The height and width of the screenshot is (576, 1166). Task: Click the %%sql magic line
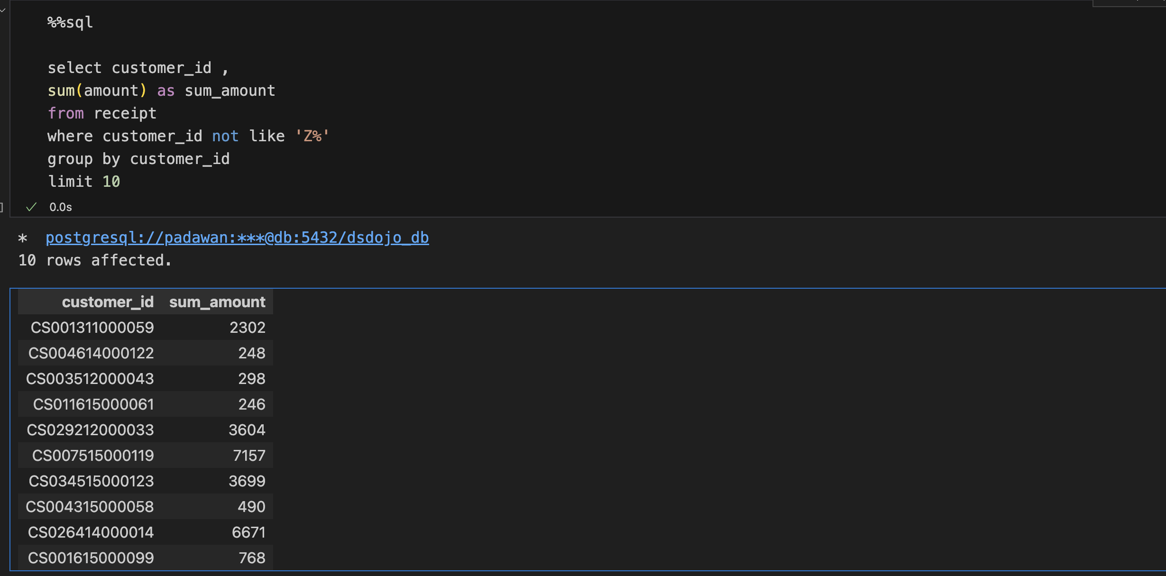[70, 22]
